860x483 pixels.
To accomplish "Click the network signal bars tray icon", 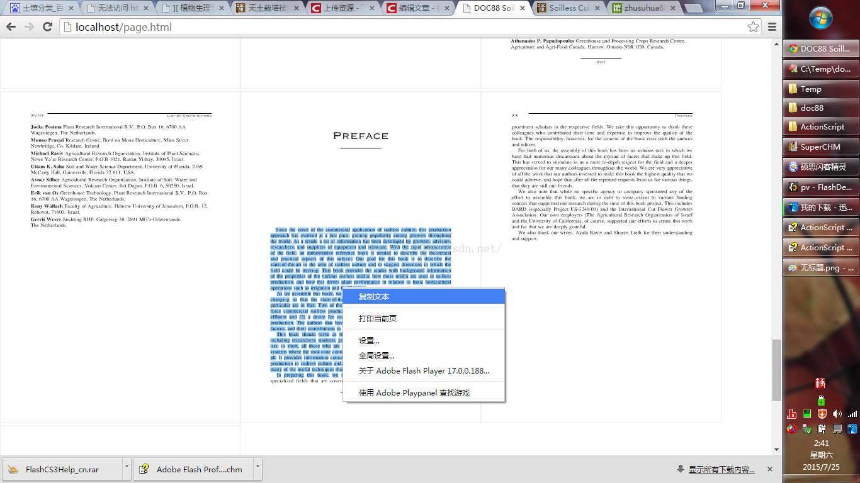I will tap(852, 414).
